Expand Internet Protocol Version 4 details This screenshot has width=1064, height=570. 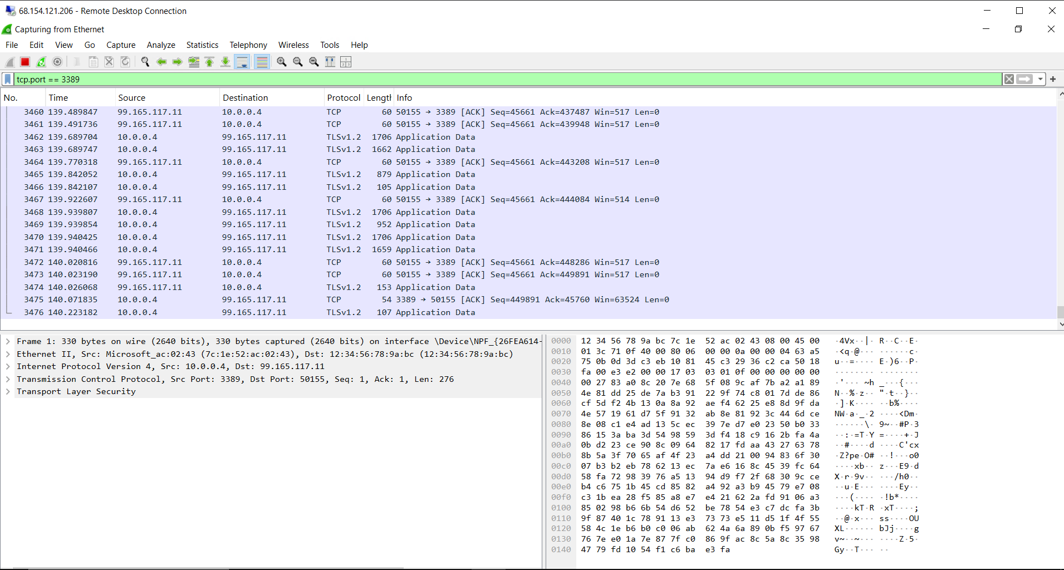8,367
